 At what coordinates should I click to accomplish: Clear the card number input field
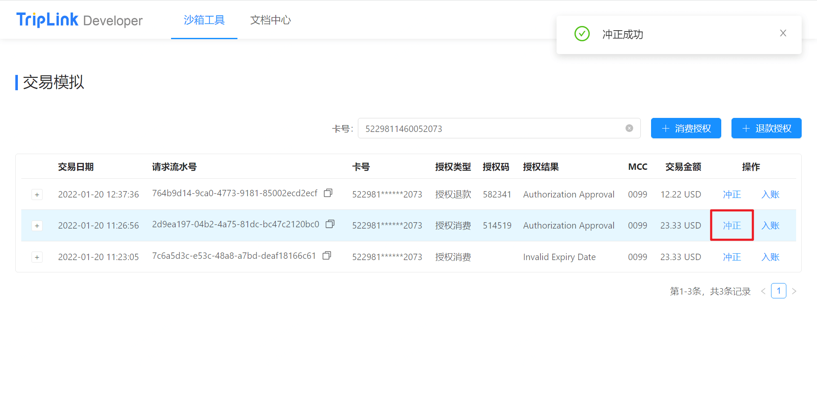coord(629,129)
